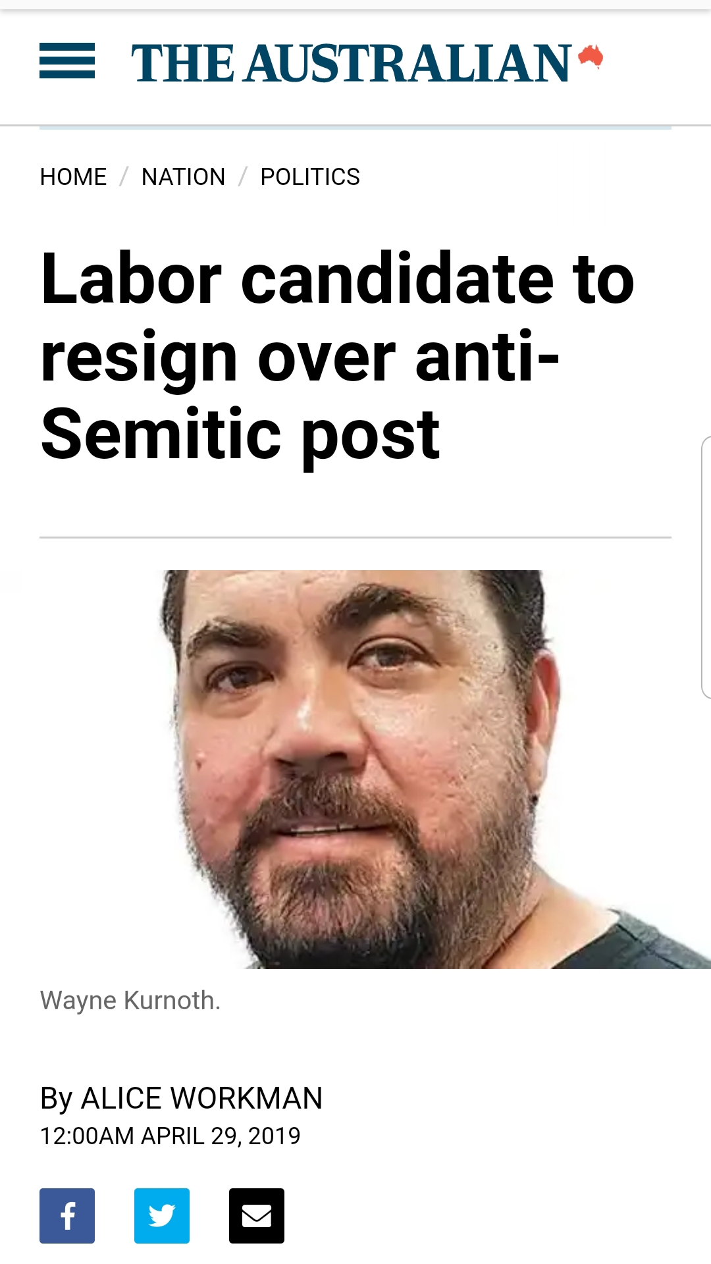The image size is (711, 1264).
Task: Click the 'Wayne Kurnoth.' photo caption
Action: point(130,1000)
